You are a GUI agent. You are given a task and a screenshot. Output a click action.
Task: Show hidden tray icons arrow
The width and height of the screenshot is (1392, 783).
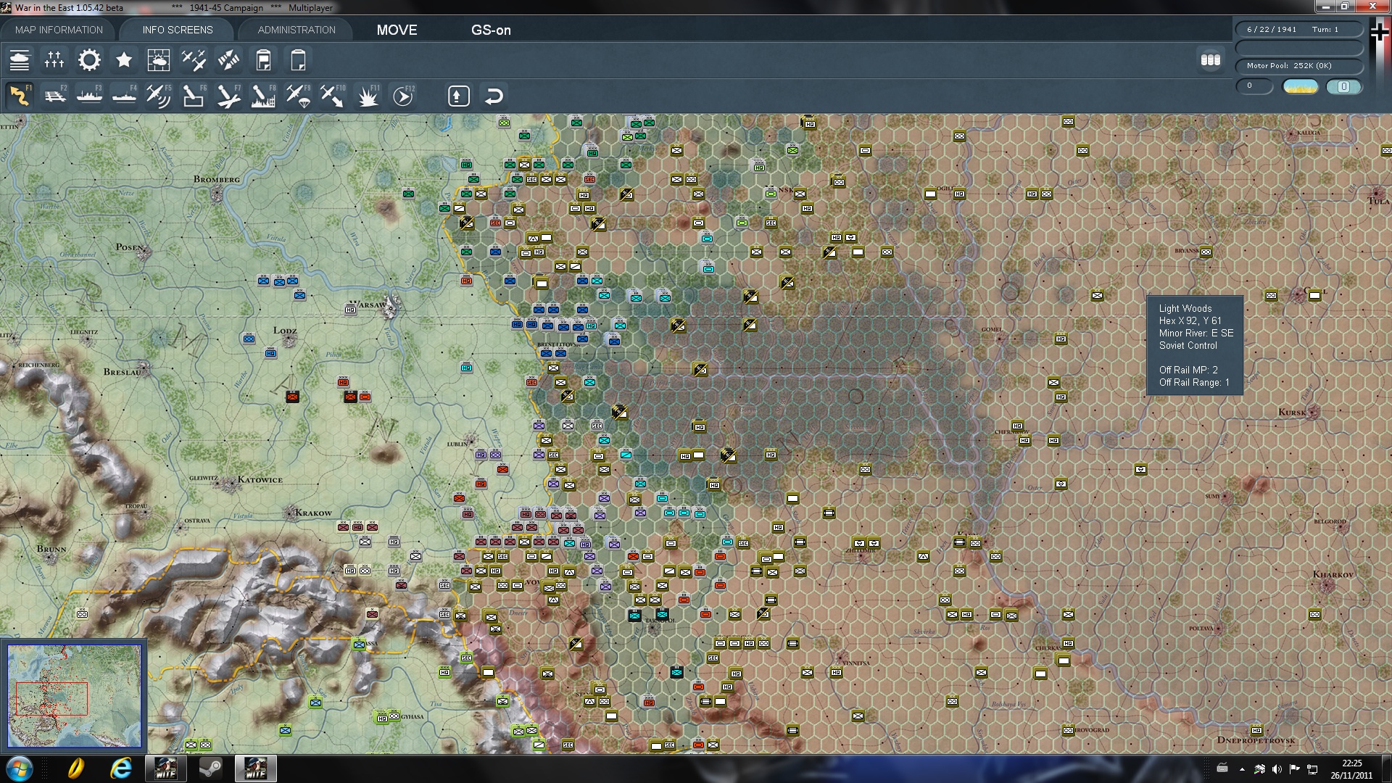[1242, 769]
